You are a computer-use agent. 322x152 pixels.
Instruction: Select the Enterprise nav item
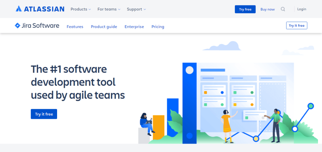coord(134,27)
